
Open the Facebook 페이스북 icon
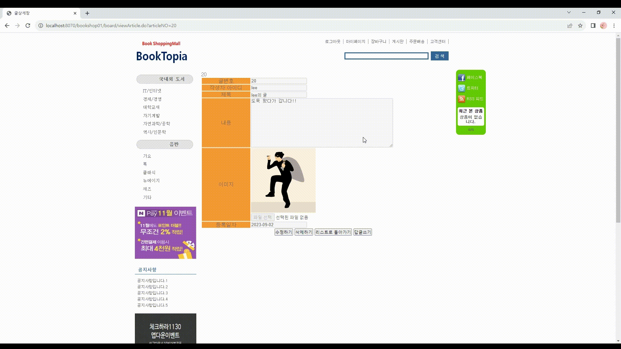(462, 77)
